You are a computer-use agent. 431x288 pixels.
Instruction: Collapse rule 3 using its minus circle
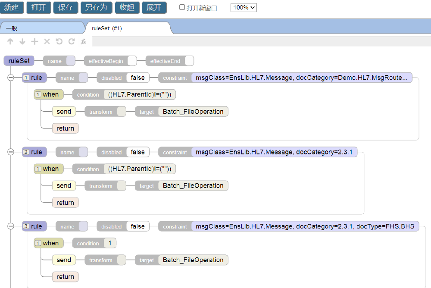coord(11,226)
